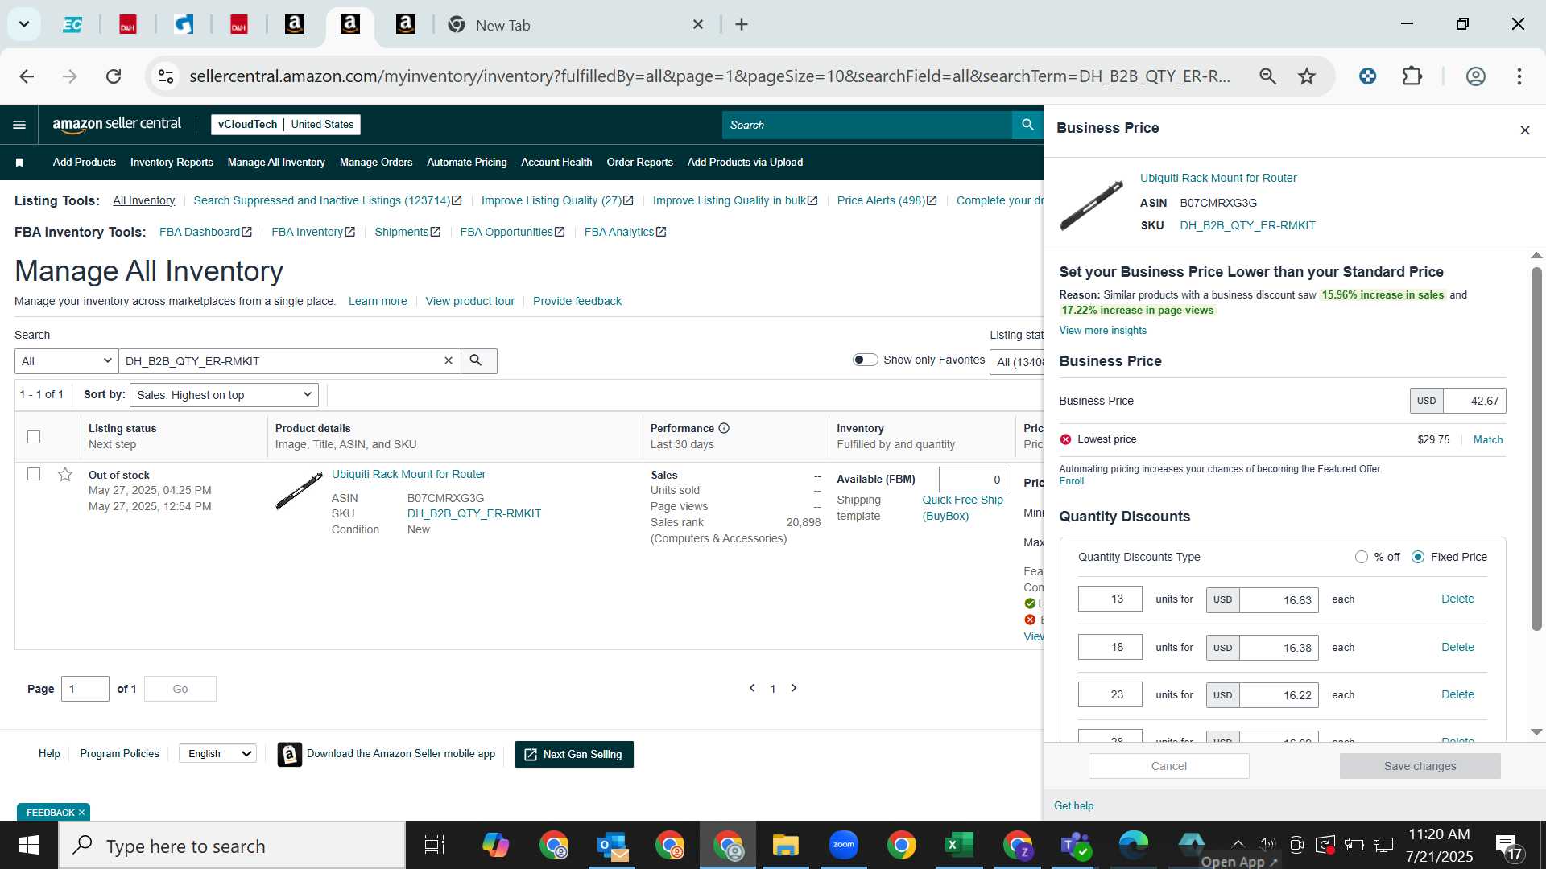Open the Performance info icon
1546x869 pixels.
point(724,428)
